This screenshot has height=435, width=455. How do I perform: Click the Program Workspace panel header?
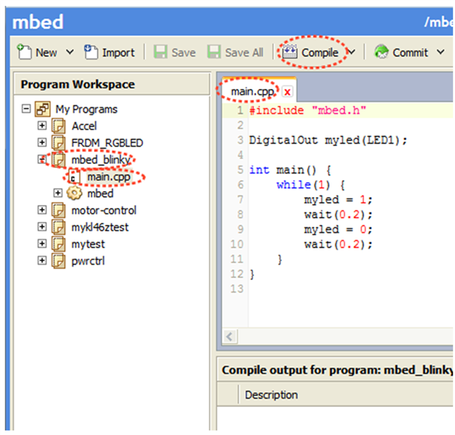click(112, 85)
